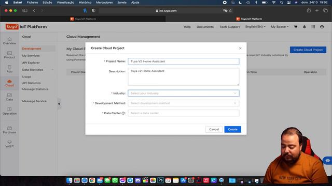Image resolution: width=332 pixels, height=186 pixels.
Task: Open Music app from the Dock
Action: coord(206,180)
